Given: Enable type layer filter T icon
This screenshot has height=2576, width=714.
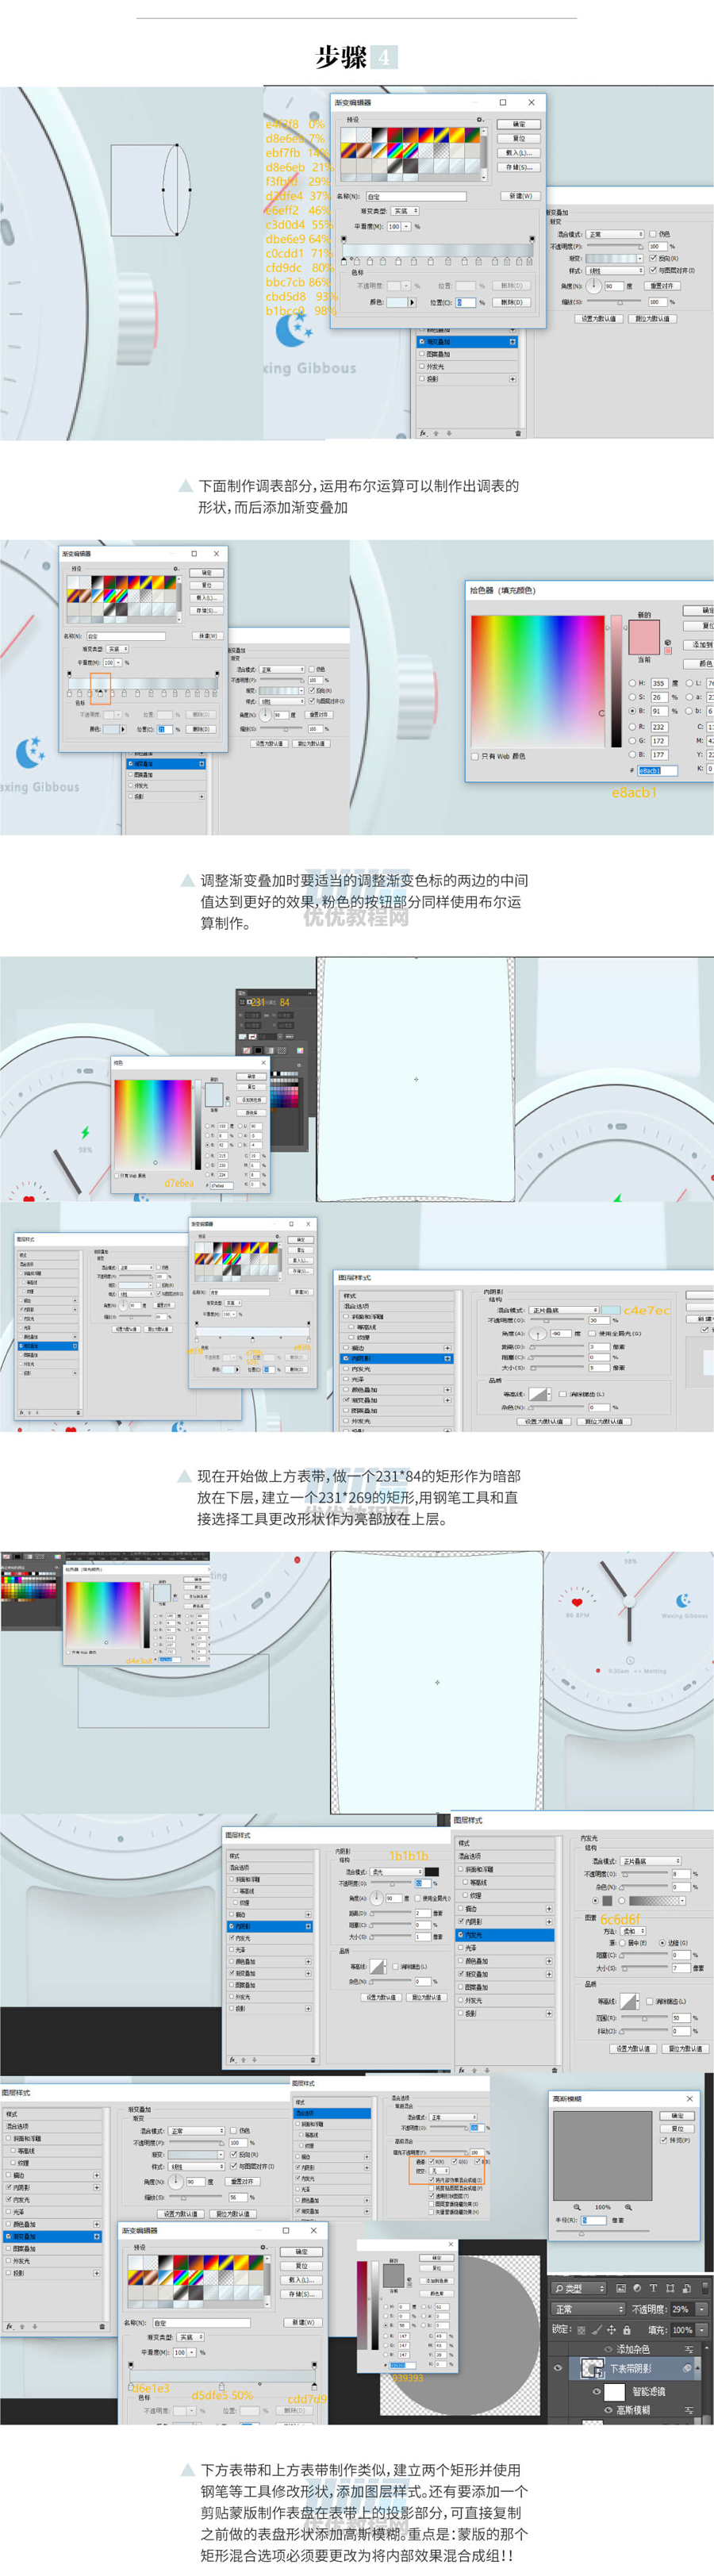Looking at the screenshot, I should [653, 2288].
